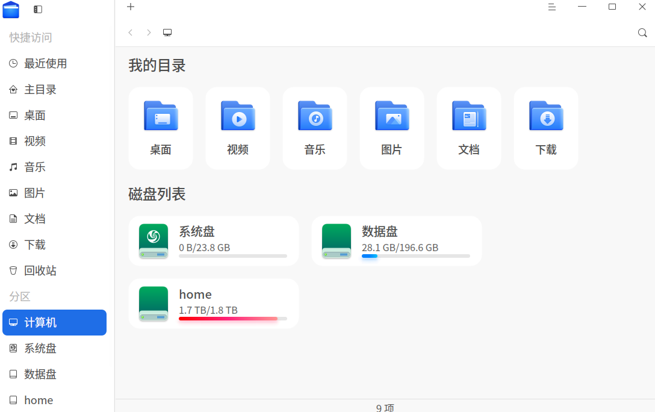Click the 0 B/23.8 GB capacity text
This screenshot has height=412, width=655.
204,248
